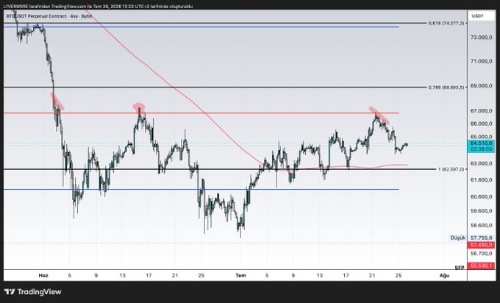Select the pink highlight at the July 21 peak
The width and height of the screenshot is (500, 303).
379,115
